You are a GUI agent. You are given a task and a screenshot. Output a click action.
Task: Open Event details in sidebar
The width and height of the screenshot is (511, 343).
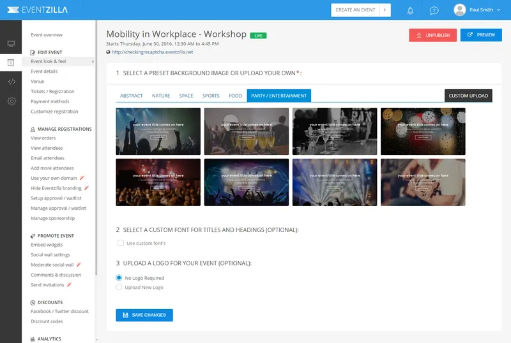(44, 71)
